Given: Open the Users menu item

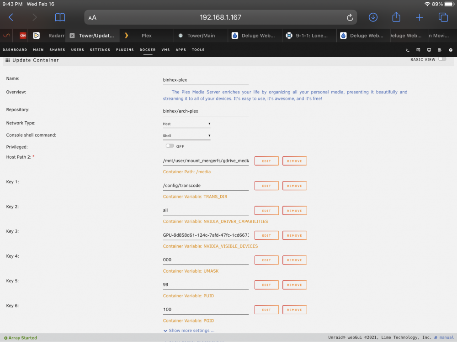Looking at the screenshot, I should click(78, 50).
